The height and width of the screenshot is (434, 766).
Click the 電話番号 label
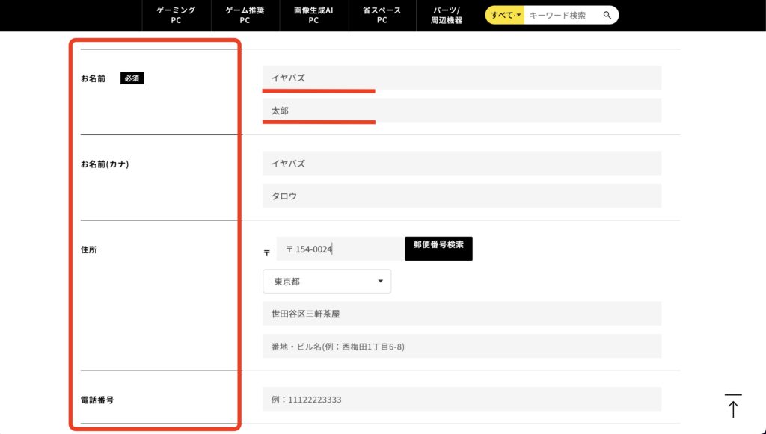click(97, 400)
